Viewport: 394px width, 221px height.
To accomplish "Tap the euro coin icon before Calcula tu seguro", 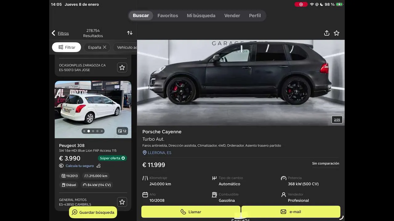I will [61, 166].
